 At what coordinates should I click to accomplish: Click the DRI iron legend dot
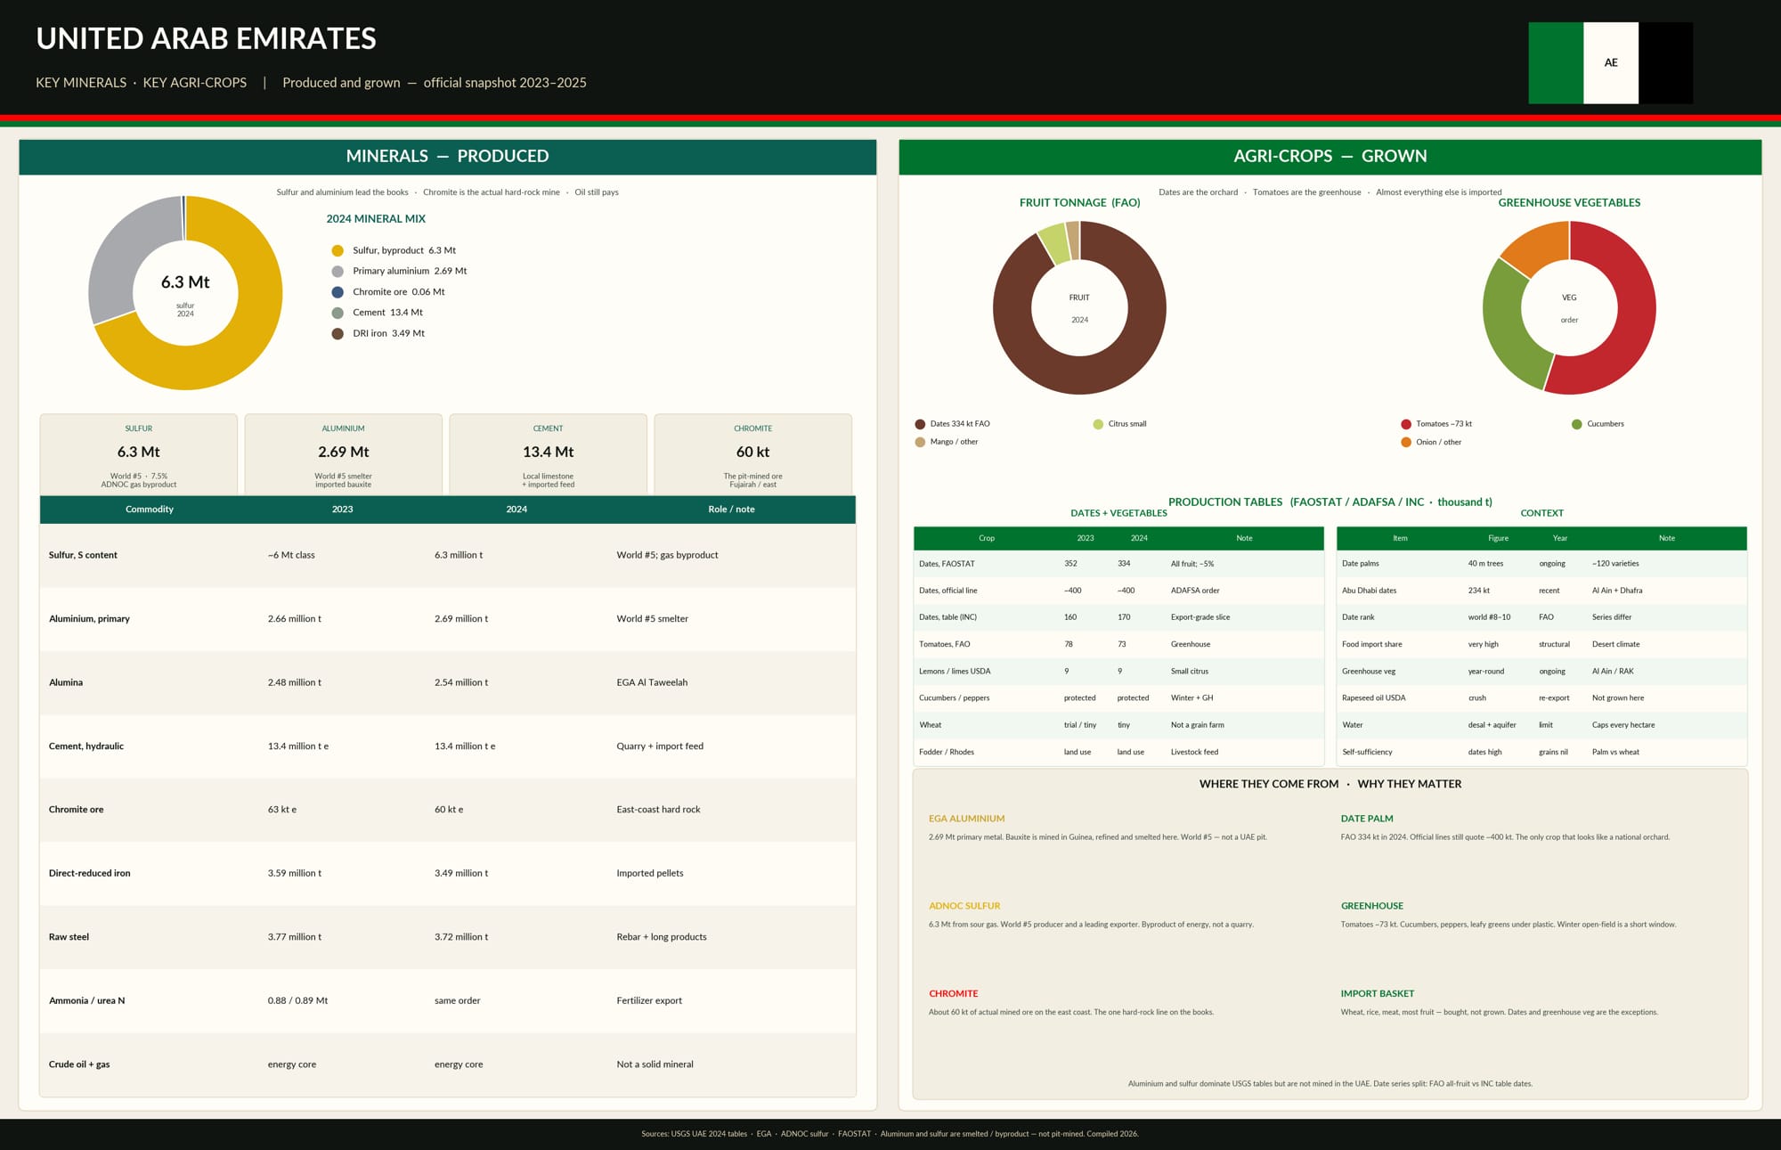click(x=337, y=333)
